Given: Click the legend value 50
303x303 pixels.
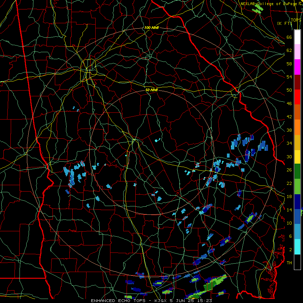Looking at the screenshot, I should click(289, 90).
